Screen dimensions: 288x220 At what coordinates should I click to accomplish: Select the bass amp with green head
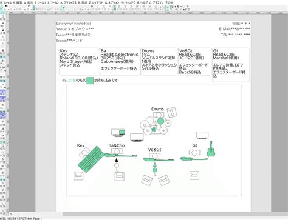[118, 133]
